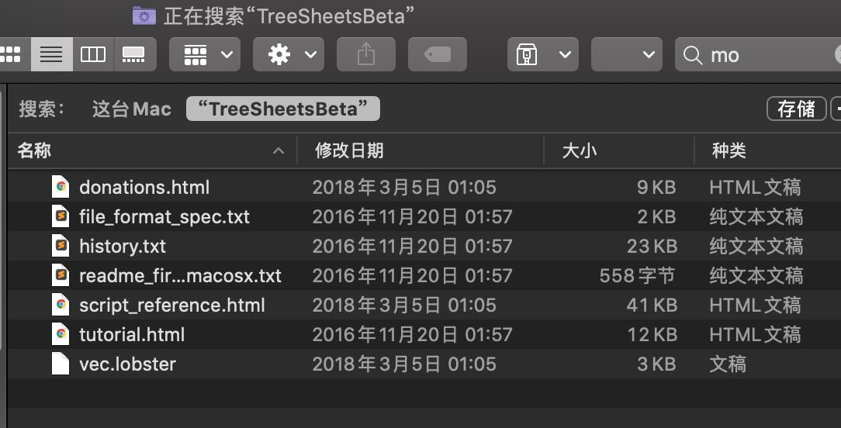Click the blank document icon of vec.lobster
841x428 pixels.
tap(61, 364)
